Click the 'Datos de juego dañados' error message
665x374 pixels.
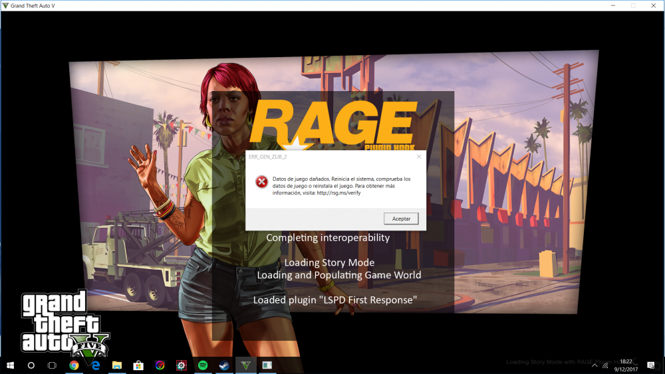pyautogui.click(x=341, y=185)
